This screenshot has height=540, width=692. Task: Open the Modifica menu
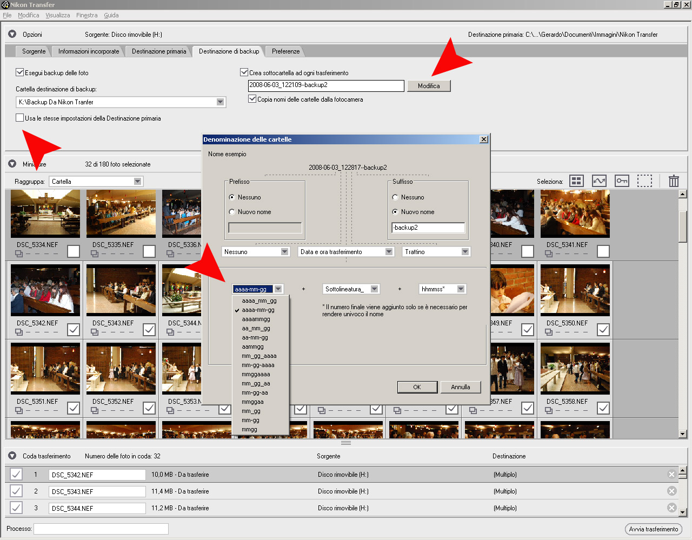28,15
